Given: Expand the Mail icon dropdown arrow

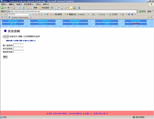Looking at the screenshot, I should [x=59, y=8].
